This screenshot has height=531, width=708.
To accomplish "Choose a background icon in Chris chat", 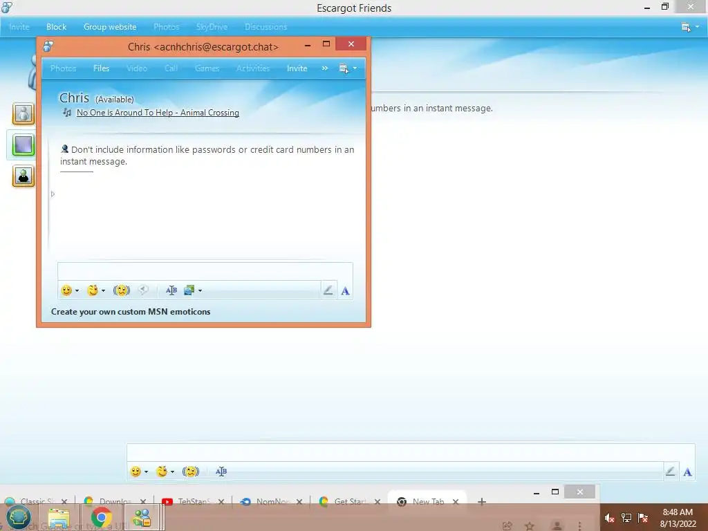I will (x=189, y=290).
